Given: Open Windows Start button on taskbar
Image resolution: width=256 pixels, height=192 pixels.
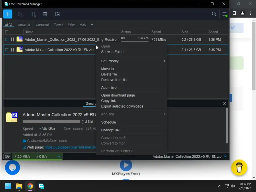Looking at the screenshot, I should point(8,186).
